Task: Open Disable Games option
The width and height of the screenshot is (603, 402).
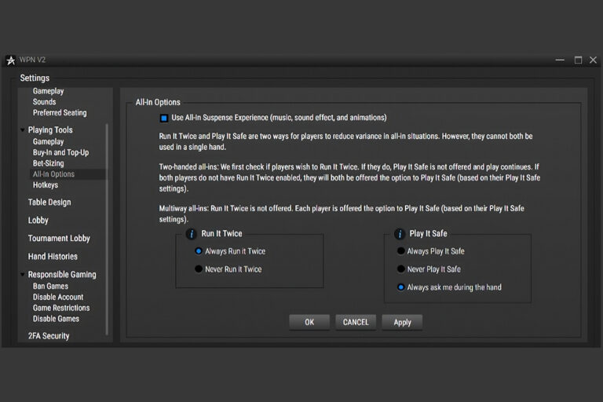Action: pos(56,319)
